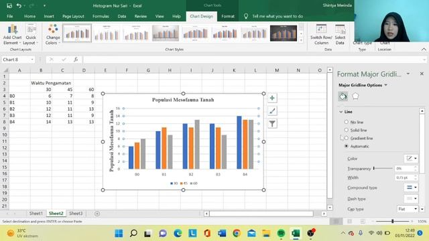Open File Explorer from taskbar
This screenshot has width=429, height=241.
click(266, 234)
